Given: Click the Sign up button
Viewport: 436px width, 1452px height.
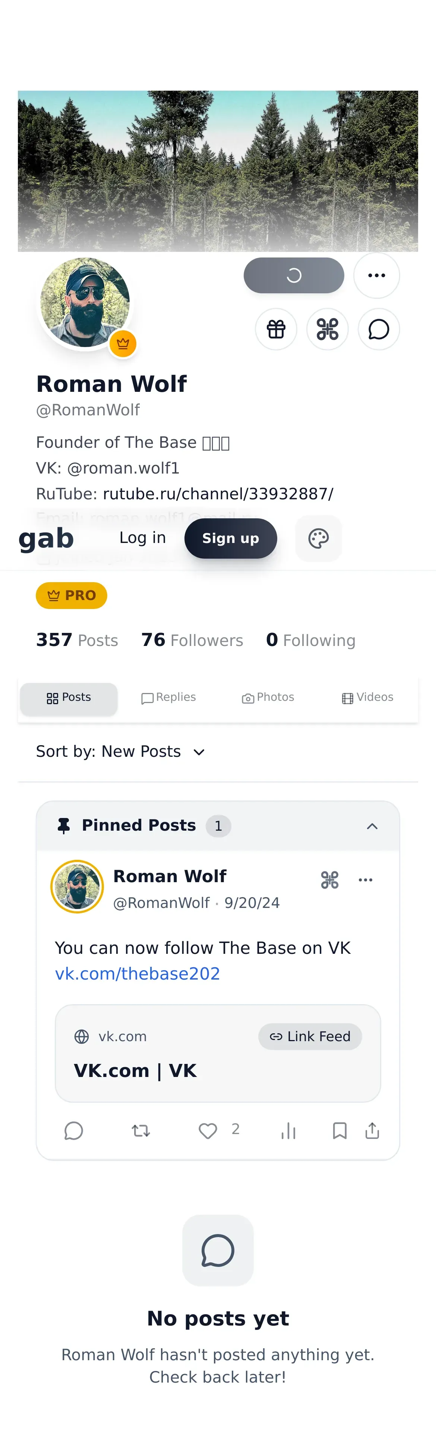Looking at the screenshot, I should tap(231, 538).
